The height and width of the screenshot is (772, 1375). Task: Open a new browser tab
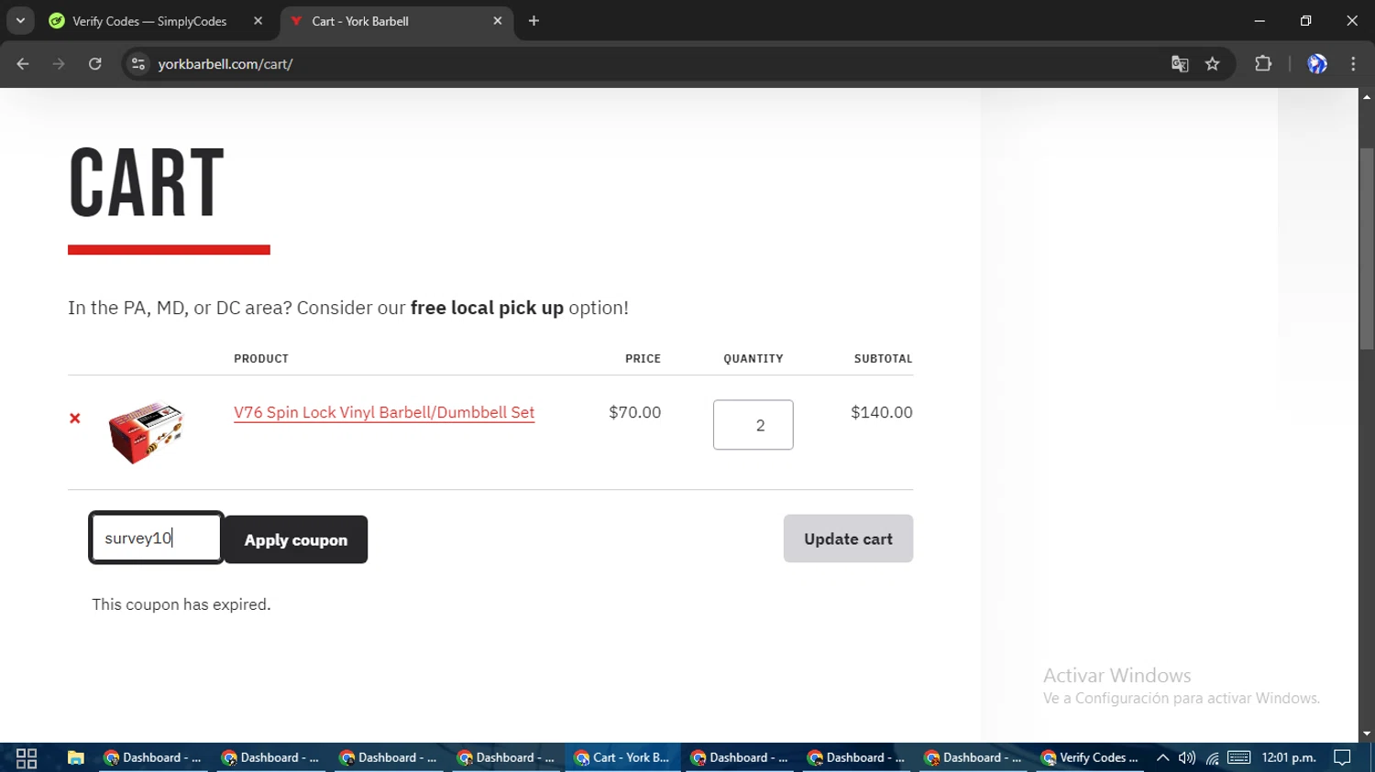tap(533, 21)
